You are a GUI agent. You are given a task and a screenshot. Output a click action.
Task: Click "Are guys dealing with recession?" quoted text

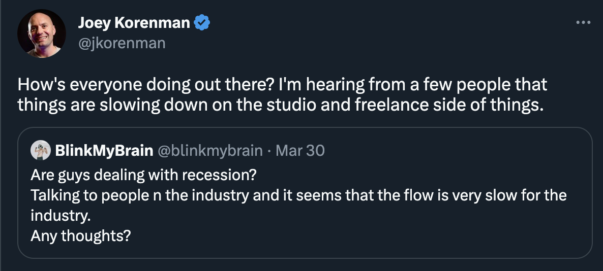143,175
